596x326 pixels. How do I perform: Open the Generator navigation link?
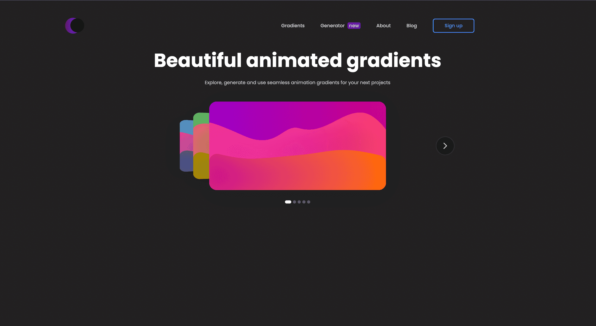point(332,26)
